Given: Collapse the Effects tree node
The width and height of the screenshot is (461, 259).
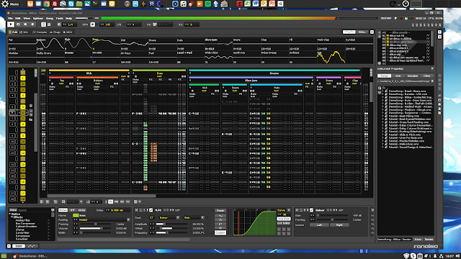Looking at the screenshot, I should coord(12,217).
